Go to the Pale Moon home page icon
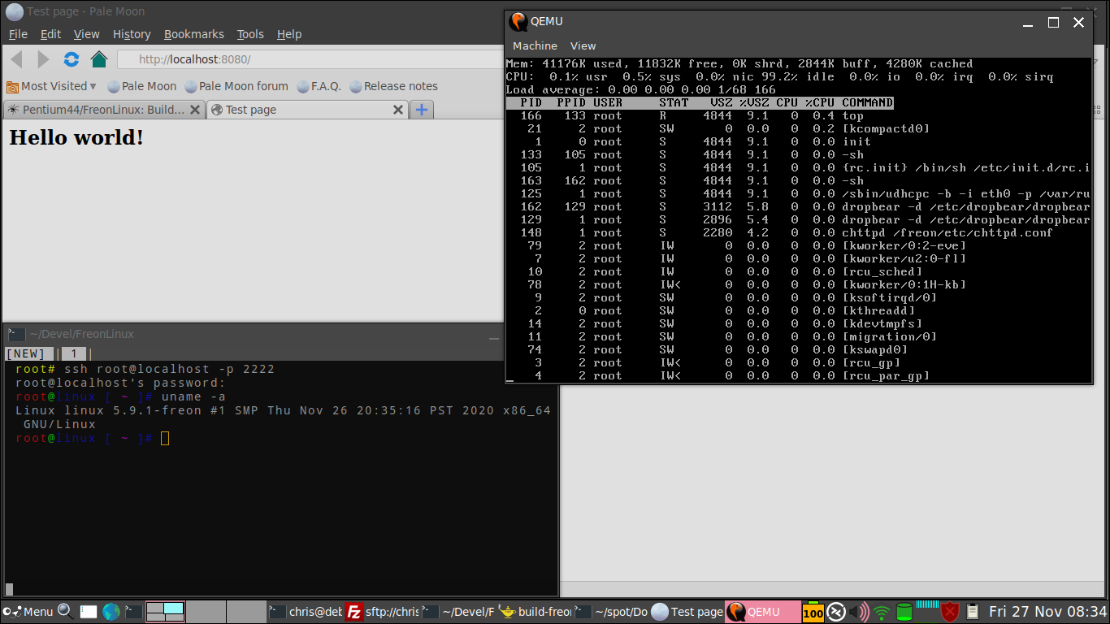Image resolution: width=1110 pixels, height=624 pixels. [99, 59]
